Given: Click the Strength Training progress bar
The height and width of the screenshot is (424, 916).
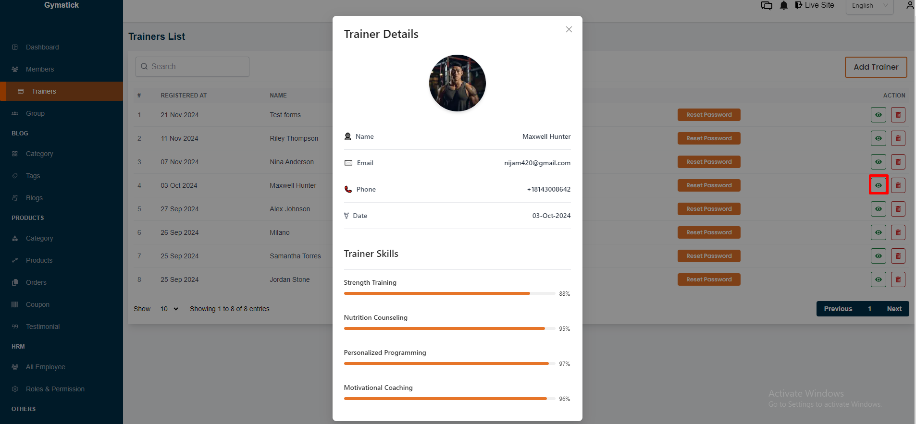Looking at the screenshot, I should click(449, 293).
